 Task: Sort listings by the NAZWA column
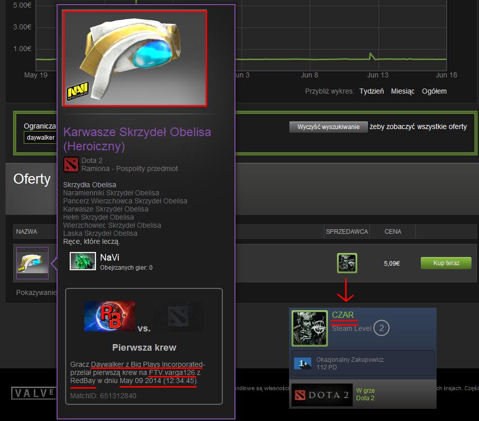pyautogui.click(x=27, y=232)
